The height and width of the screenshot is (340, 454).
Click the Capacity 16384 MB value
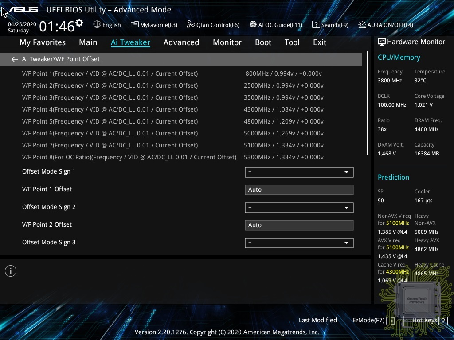point(427,154)
